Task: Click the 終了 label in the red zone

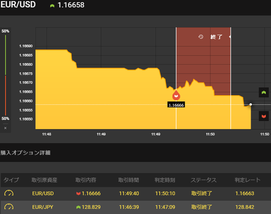Action: tap(216, 37)
